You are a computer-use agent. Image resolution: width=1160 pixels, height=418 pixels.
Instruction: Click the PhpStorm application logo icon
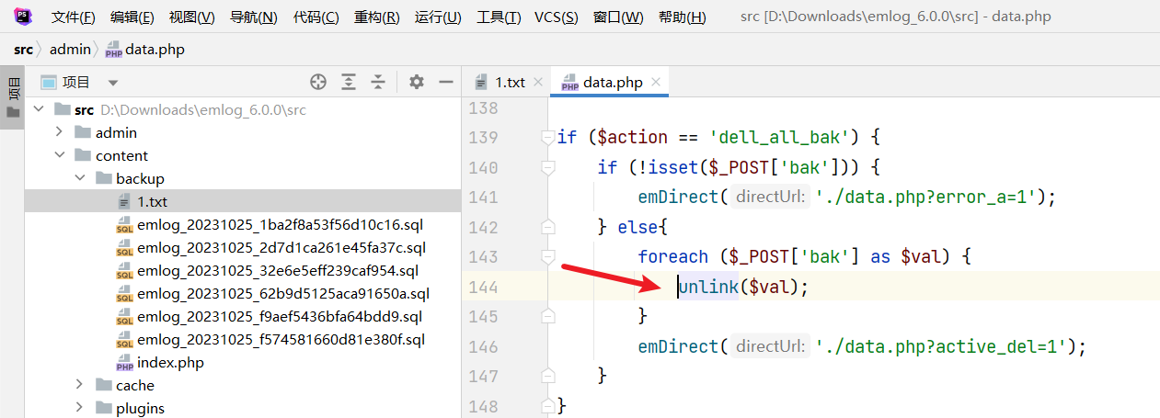[22, 17]
